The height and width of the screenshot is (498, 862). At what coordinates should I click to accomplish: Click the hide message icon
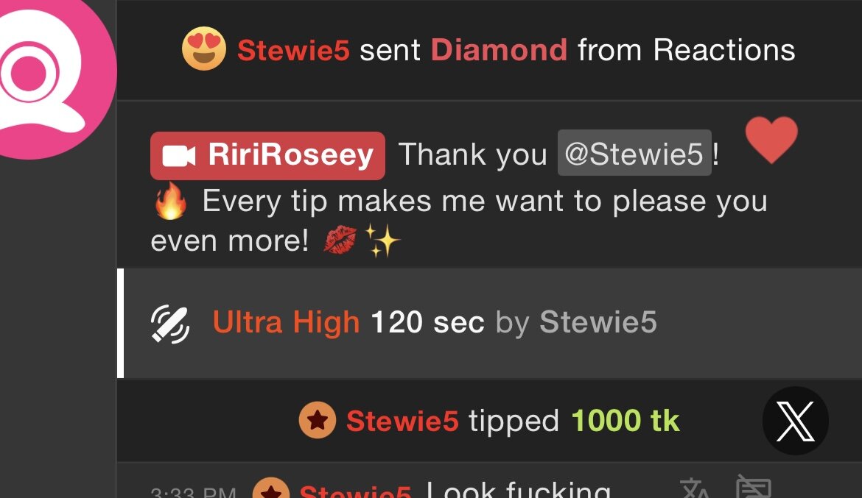[x=754, y=486]
